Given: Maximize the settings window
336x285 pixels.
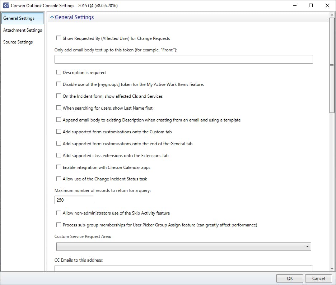Looking at the screenshot, I should [x=311, y=6].
